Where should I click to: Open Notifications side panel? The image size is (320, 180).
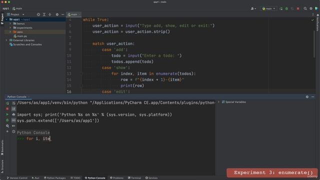[318, 22]
